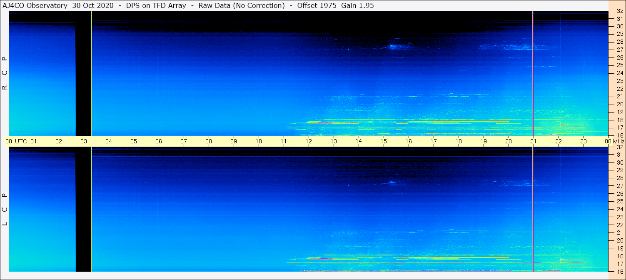This screenshot has height=280, width=626.
Task: Click the LCP panel label
Action: (x=5, y=210)
